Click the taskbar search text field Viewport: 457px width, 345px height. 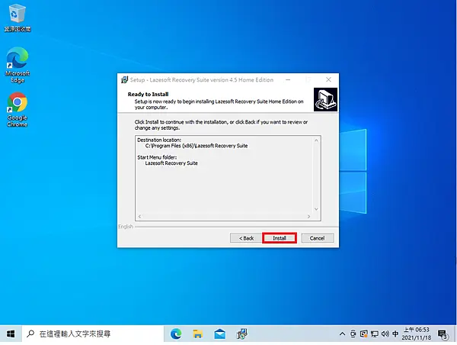[93, 334]
